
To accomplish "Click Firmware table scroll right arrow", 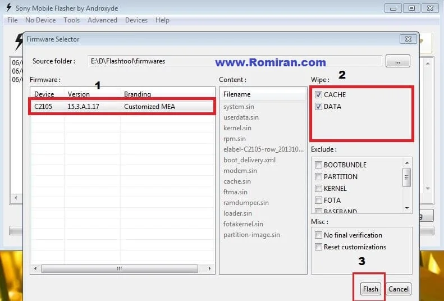I will [x=209, y=268].
